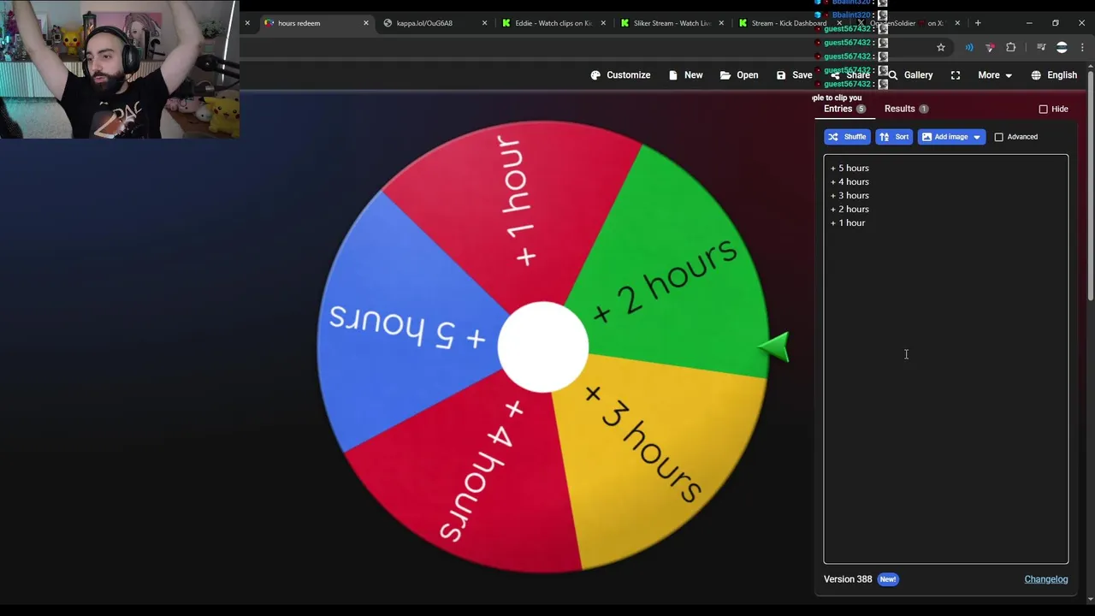Open a new browser tab
The width and height of the screenshot is (1095, 616).
(x=978, y=23)
